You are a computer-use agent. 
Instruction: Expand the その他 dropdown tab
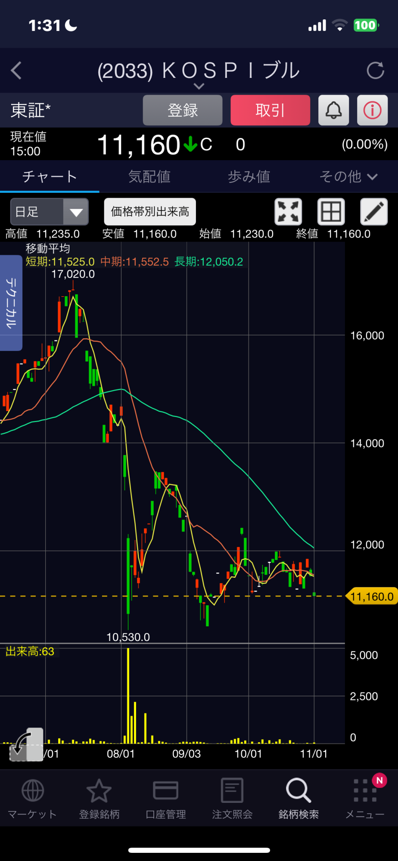pyautogui.click(x=348, y=177)
